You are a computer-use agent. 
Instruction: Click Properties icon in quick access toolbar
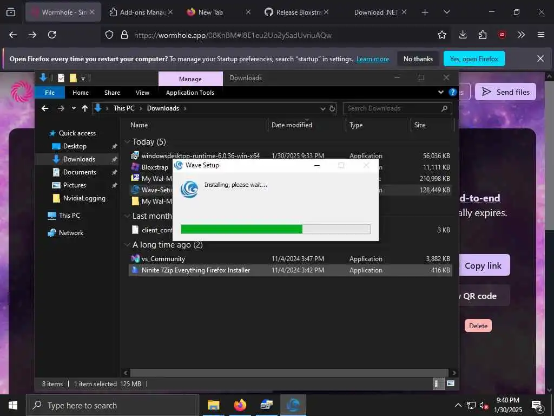pos(61,78)
